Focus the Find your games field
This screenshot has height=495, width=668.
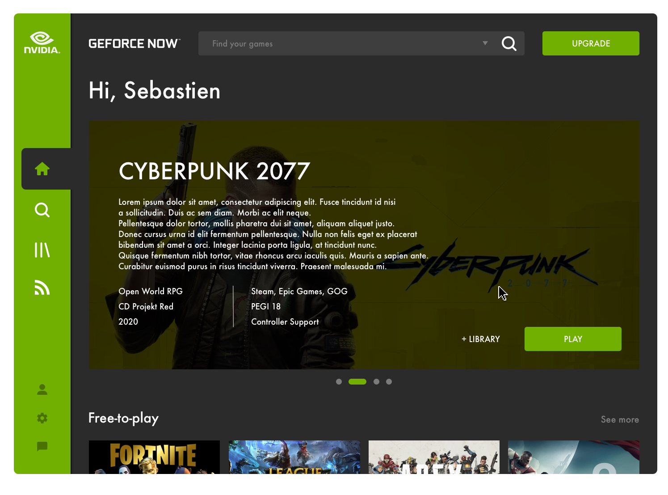tap(342, 43)
